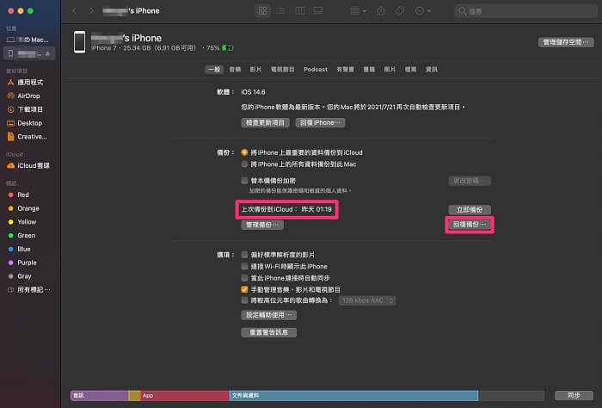Click 管理儲存空間… button
The height and width of the screenshot is (408, 602).
click(x=566, y=42)
